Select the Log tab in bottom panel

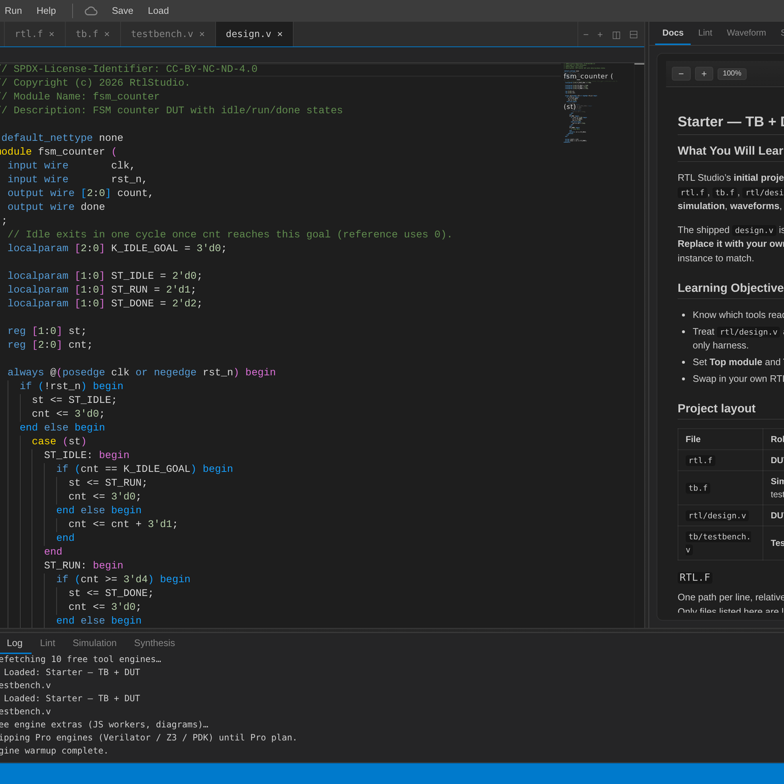click(x=15, y=643)
